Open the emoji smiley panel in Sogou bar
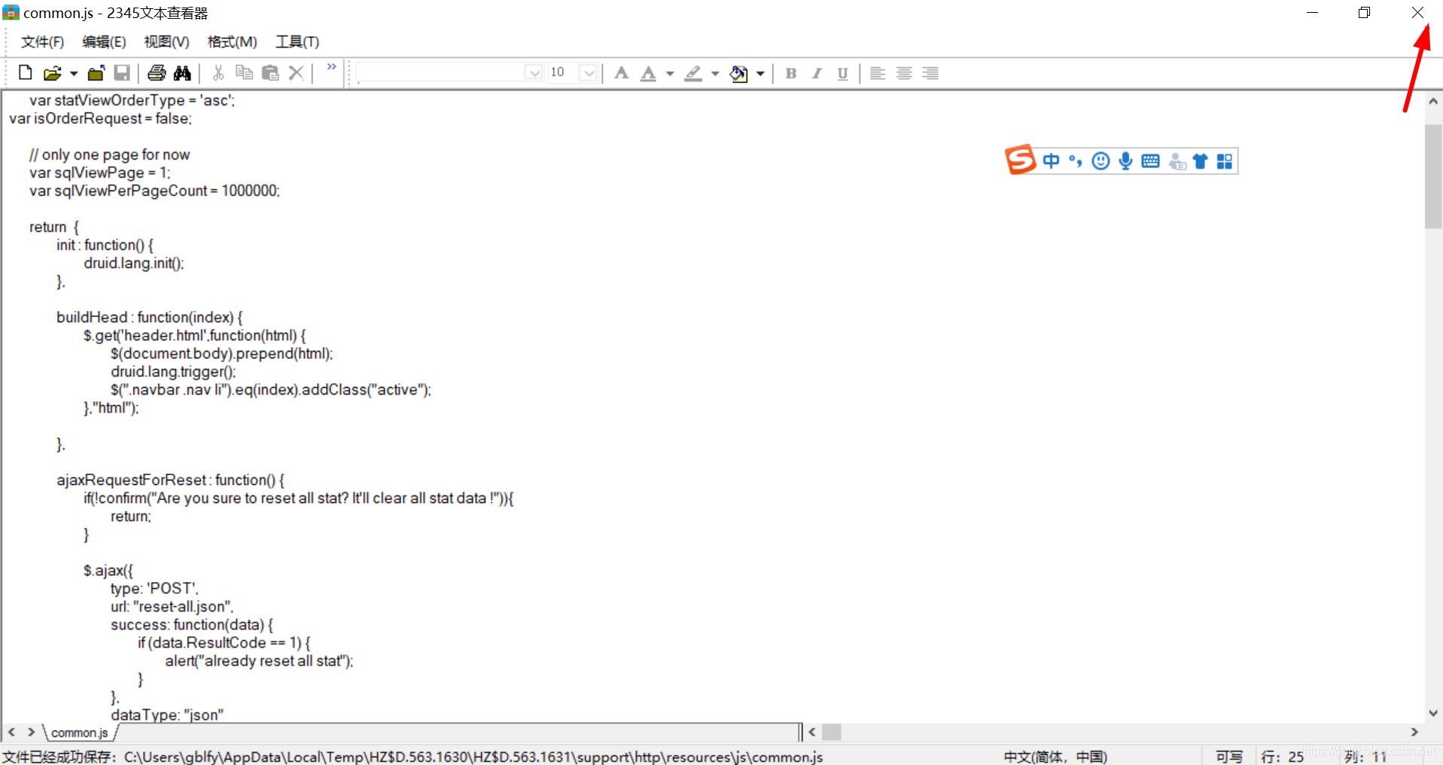Image resolution: width=1443 pixels, height=765 pixels. pyautogui.click(x=1101, y=161)
